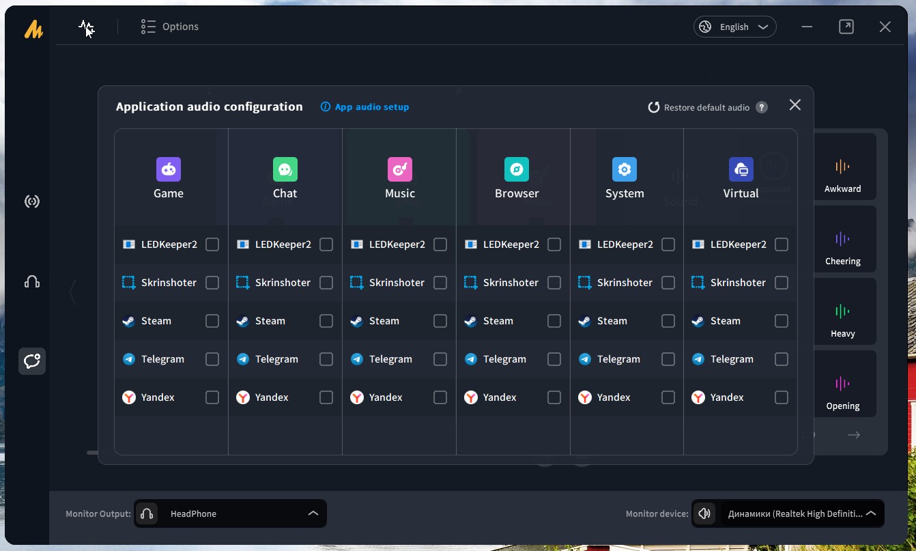Check Skrinshoter in System column
916x551 pixels.
point(668,283)
